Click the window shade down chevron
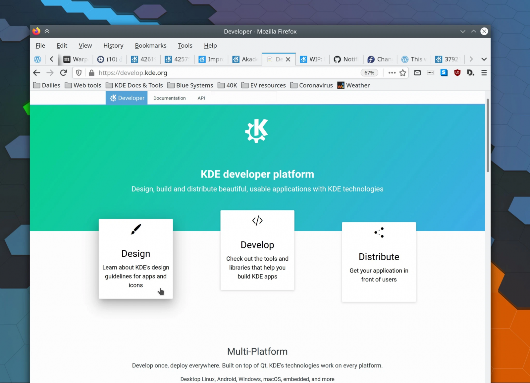 pos(463,31)
